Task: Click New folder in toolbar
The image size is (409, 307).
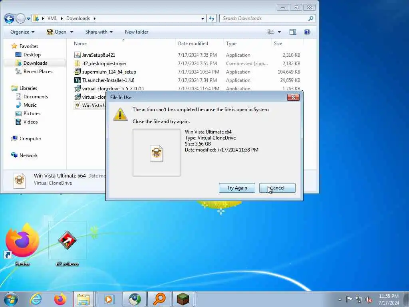Action: 137,32
